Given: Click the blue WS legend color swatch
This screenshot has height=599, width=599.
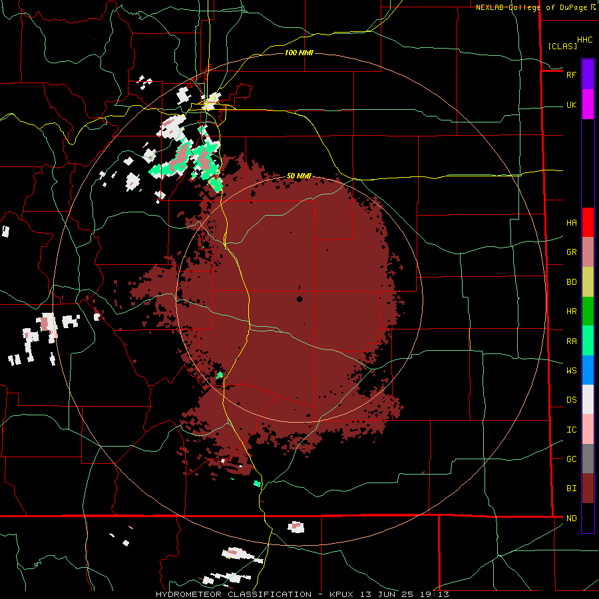Looking at the screenshot, I should click(588, 370).
